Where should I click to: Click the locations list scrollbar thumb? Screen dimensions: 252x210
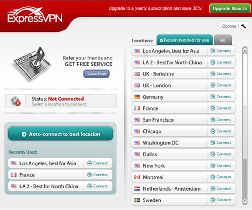[x=245, y=106]
